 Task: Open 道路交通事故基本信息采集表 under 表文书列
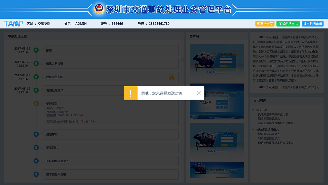click(x=276, y=123)
